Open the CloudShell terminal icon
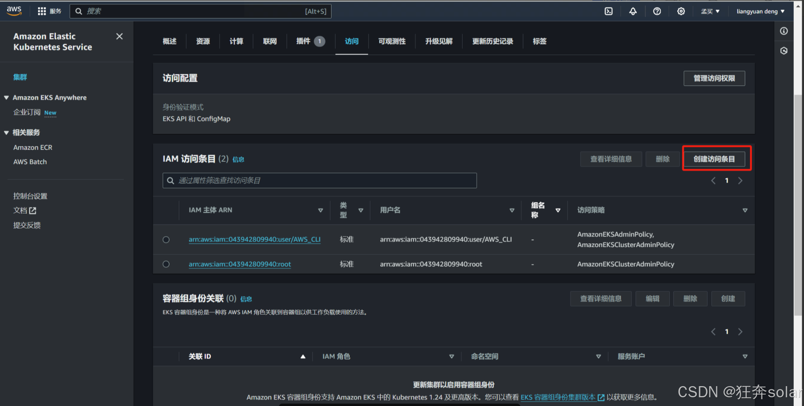This screenshot has width=804, height=406. 609,11
